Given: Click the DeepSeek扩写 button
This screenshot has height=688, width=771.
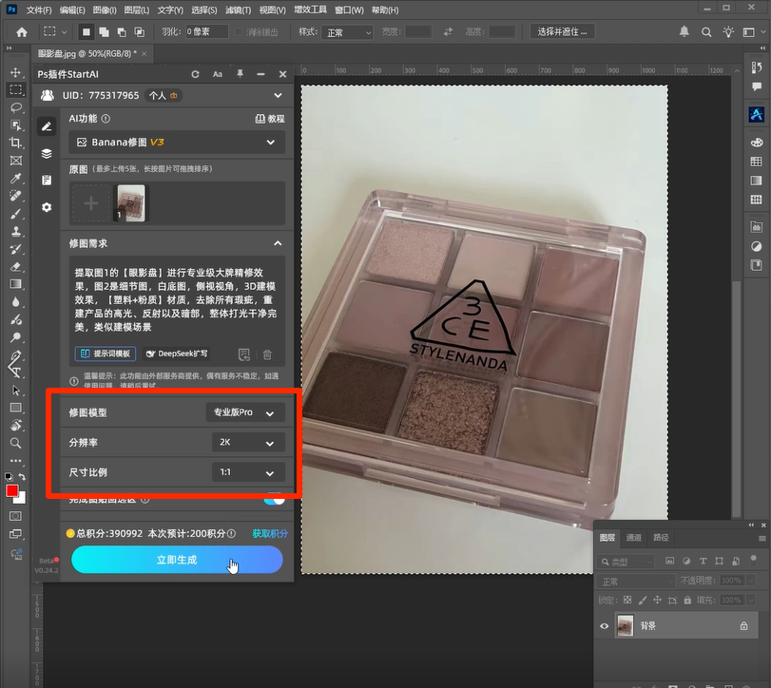Looking at the screenshot, I should pos(177,354).
